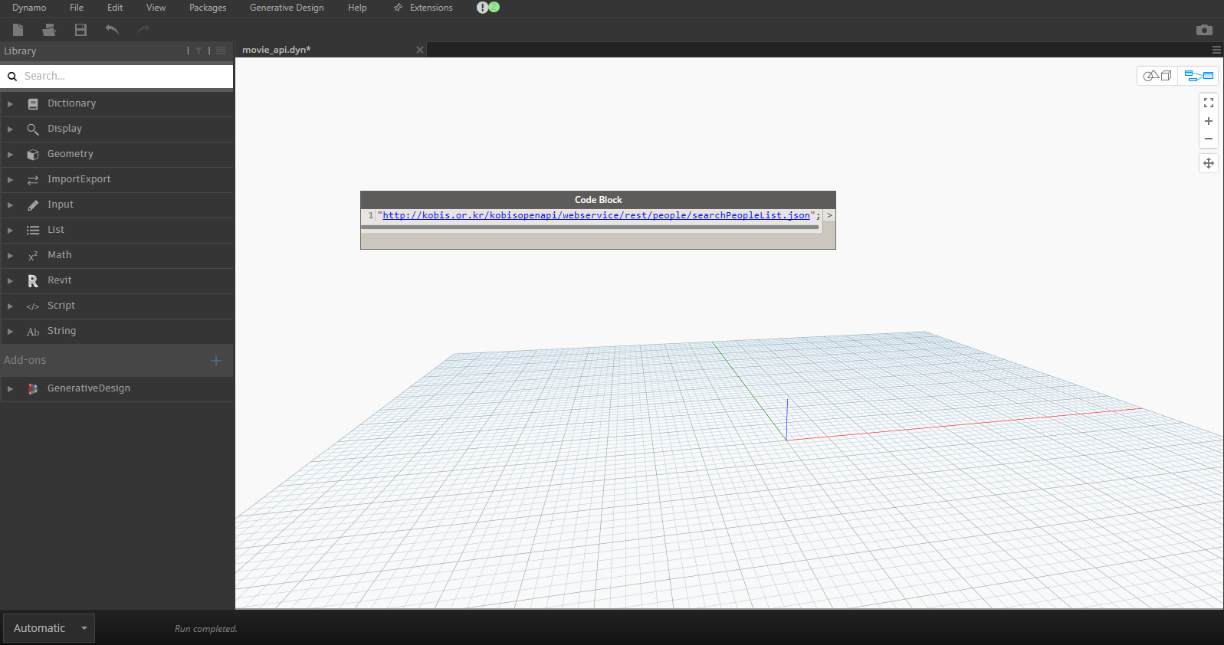Open the Dynamo menu
This screenshot has height=645, width=1224.
(x=29, y=8)
